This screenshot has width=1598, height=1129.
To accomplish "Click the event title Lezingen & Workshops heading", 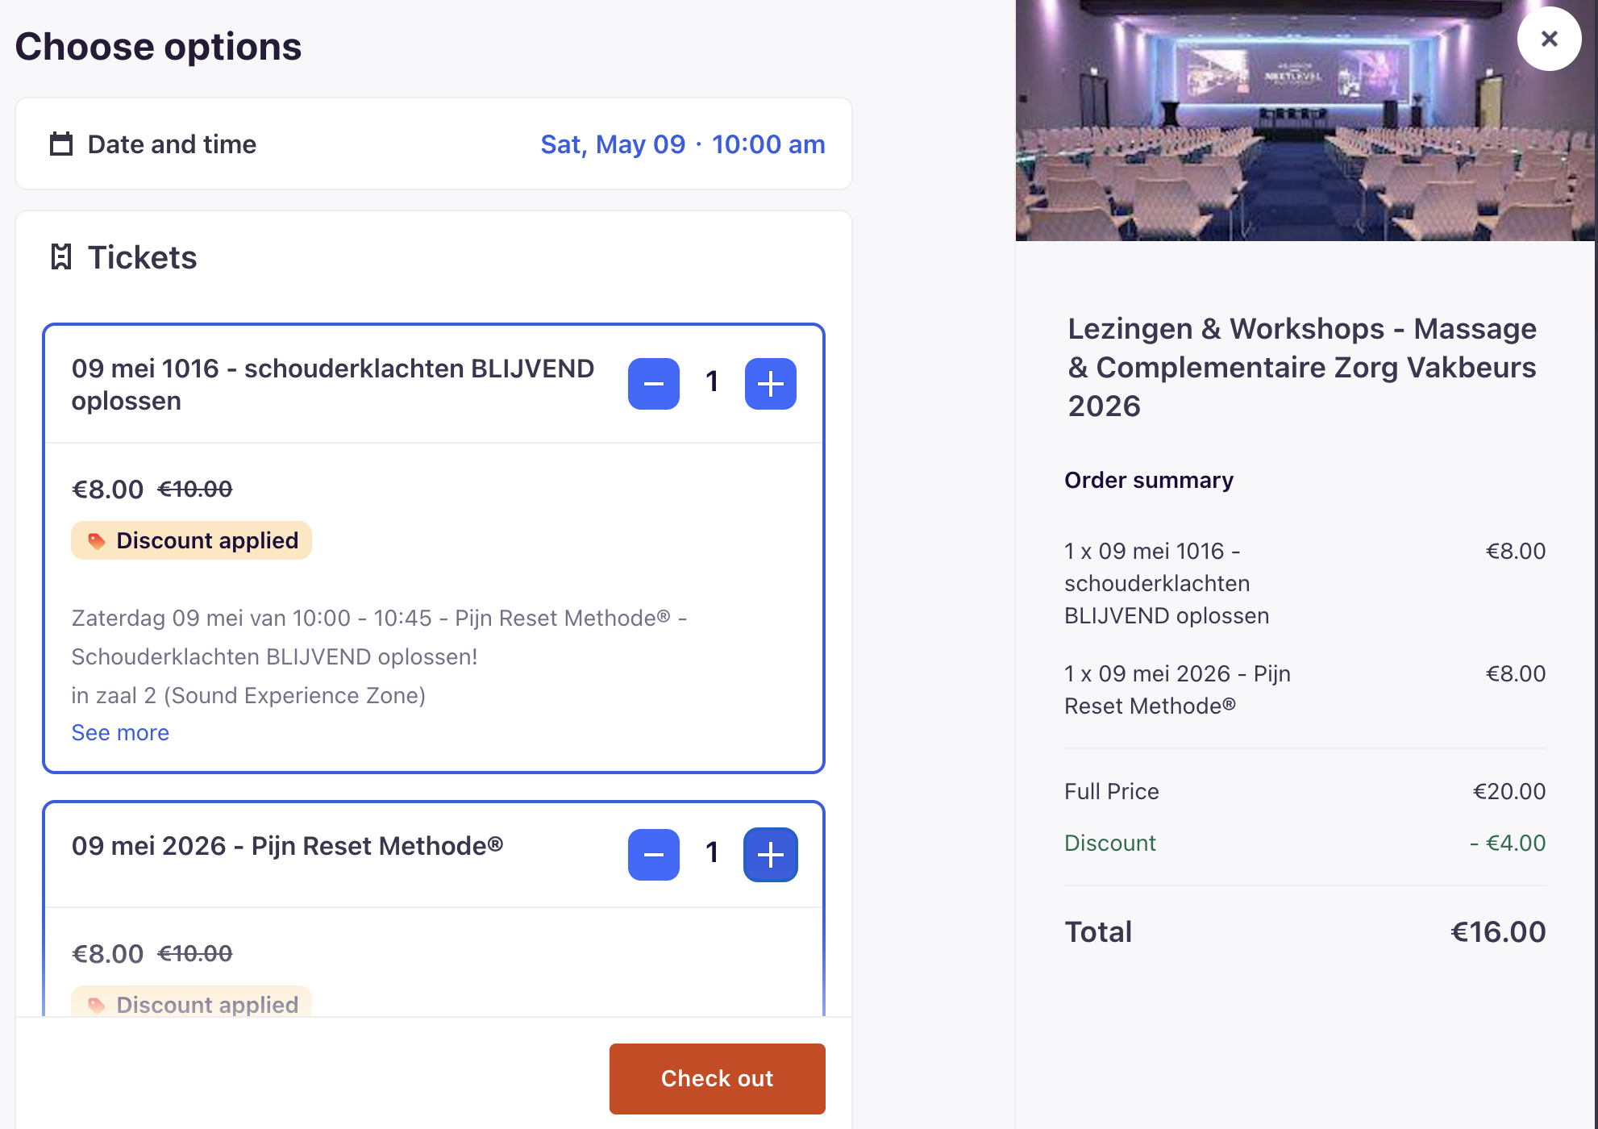I will tap(1302, 367).
